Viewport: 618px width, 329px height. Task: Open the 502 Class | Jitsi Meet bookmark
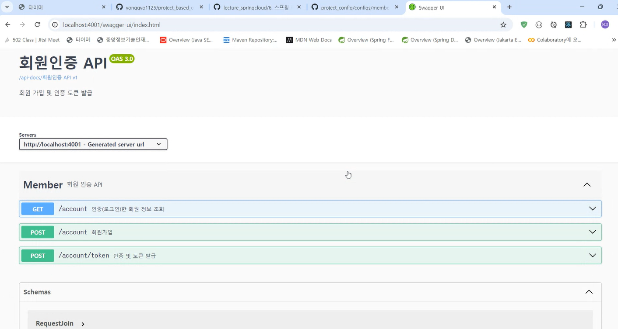pos(32,40)
